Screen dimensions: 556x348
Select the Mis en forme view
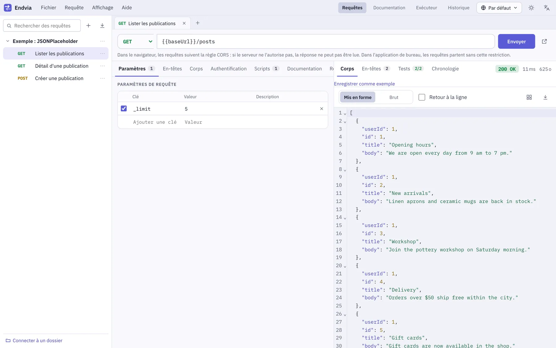click(x=358, y=97)
